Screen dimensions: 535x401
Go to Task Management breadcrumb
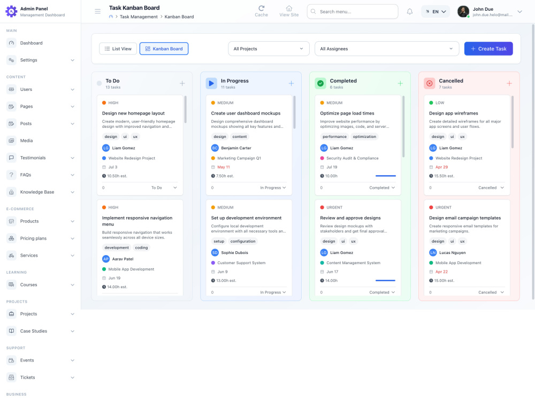(x=139, y=17)
